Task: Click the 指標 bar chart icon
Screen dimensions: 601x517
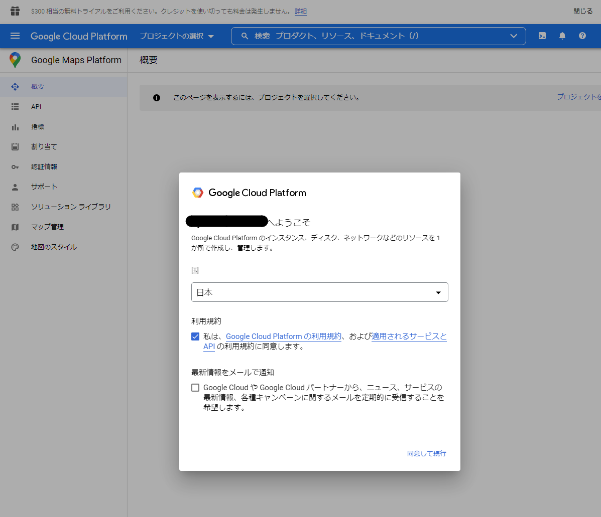Action: (15, 127)
